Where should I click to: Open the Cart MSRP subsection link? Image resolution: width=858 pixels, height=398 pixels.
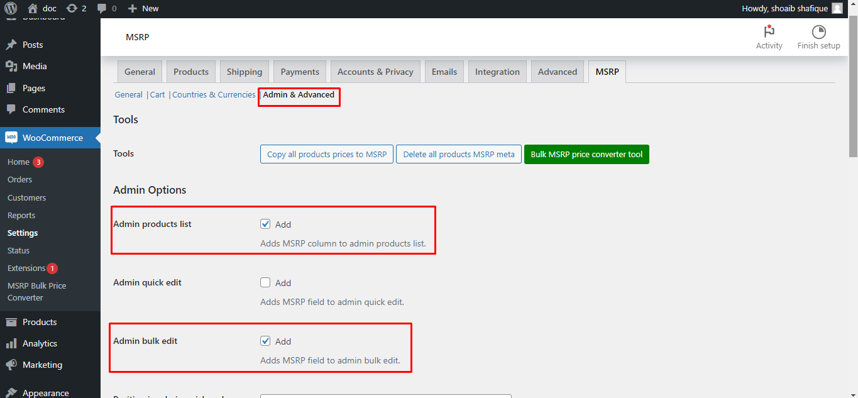point(157,94)
